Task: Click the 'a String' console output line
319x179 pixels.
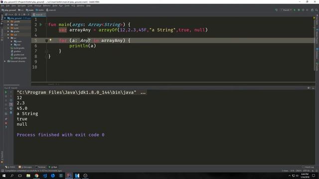Action: pyautogui.click(x=27, y=114)
